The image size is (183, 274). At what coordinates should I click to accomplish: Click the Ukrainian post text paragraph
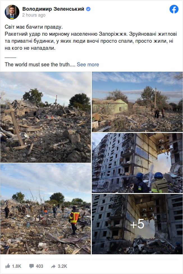point(91,37)
